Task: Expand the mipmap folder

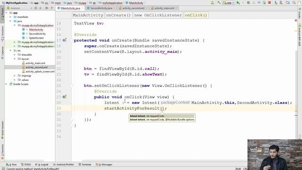Action: (15, 76)
